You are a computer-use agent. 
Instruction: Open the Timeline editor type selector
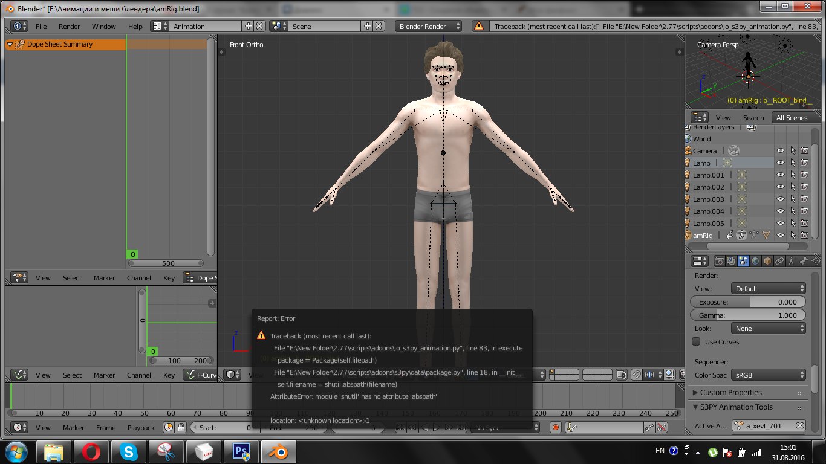(x=19, y=427)
